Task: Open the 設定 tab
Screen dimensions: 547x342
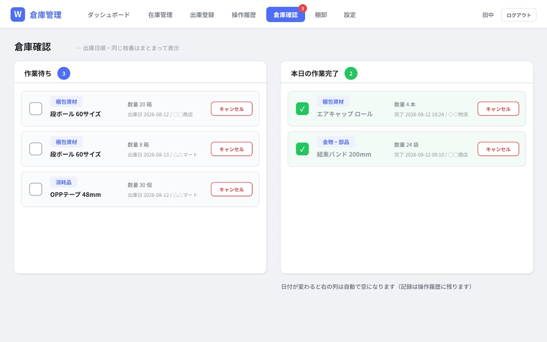Action: point(350,15)
